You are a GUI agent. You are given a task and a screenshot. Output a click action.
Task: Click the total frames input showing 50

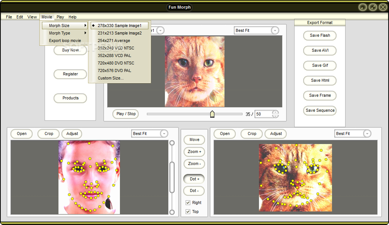[263, 114]
